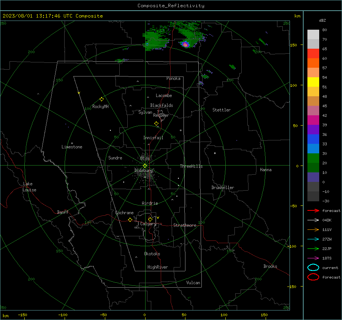This screenshot has height=320, width=342.
Task: Click the Hanna label
Action: 266,170
